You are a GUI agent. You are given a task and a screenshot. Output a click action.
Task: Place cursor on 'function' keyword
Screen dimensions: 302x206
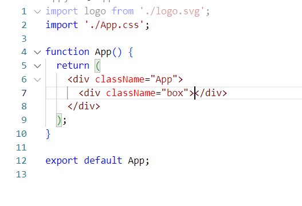[68, 51]
